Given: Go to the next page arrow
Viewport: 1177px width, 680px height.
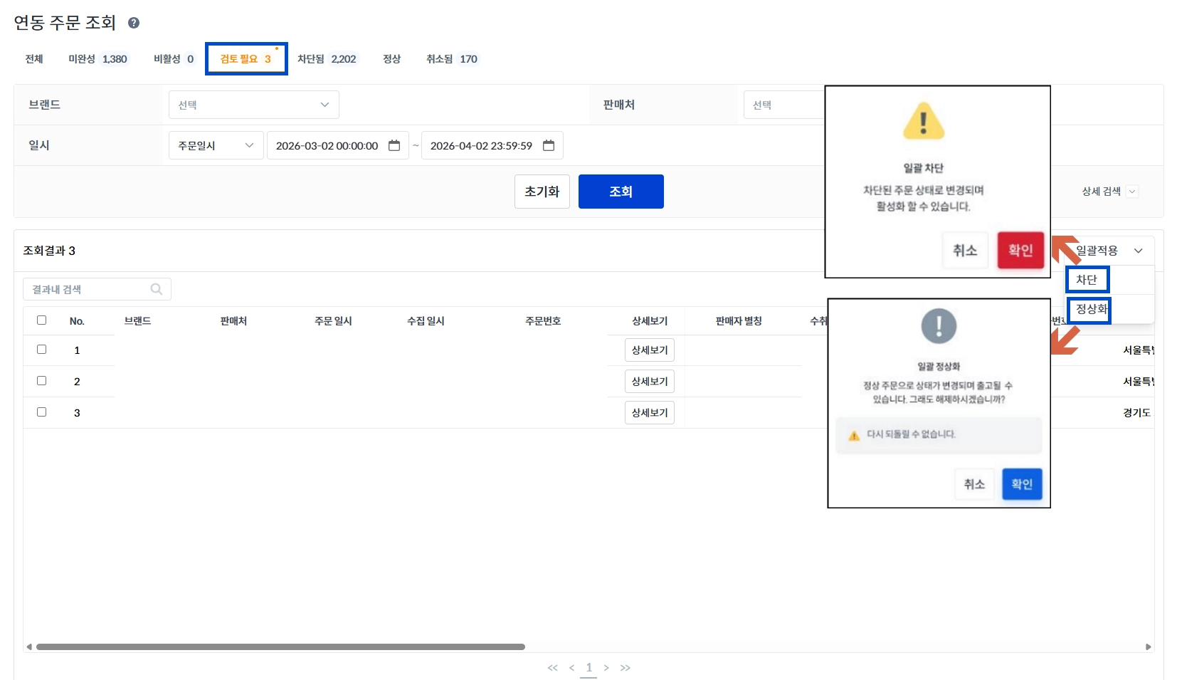Looking at the screenshot, I should 606,668.
